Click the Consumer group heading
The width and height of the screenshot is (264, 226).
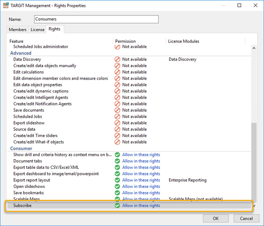[x=21, y=149]
